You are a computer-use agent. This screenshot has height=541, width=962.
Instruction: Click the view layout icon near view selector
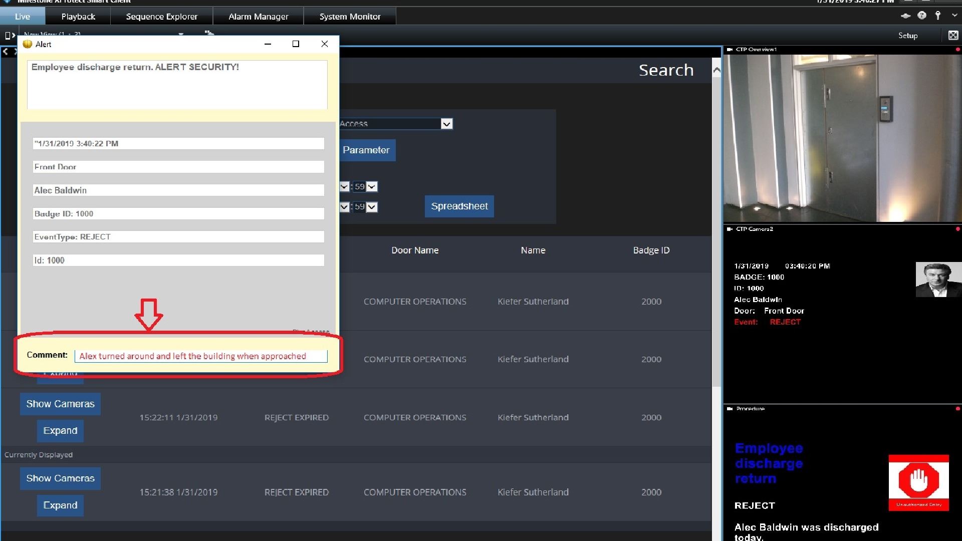click(209, 34)
